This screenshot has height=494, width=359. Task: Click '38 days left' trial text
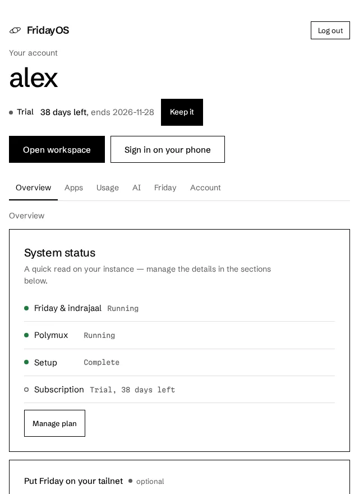63,112
